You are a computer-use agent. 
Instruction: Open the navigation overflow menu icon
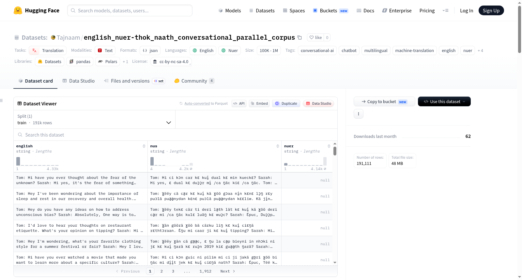point(445,10)
